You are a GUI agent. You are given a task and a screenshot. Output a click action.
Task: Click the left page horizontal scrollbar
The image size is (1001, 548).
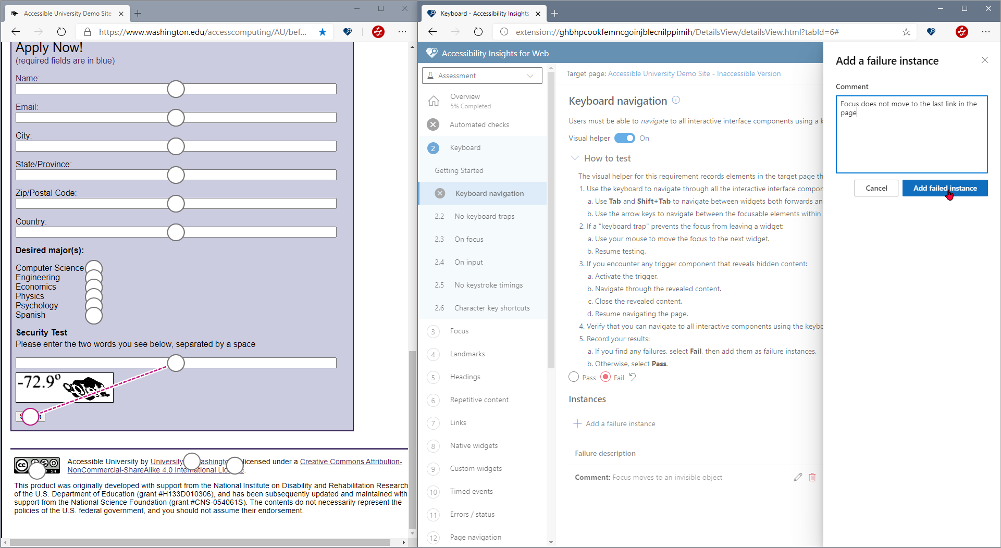(200, 542)
